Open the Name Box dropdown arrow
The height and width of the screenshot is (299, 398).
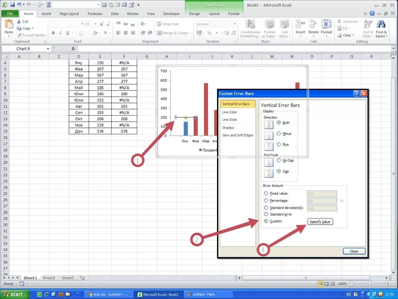(x=48, y=49)
